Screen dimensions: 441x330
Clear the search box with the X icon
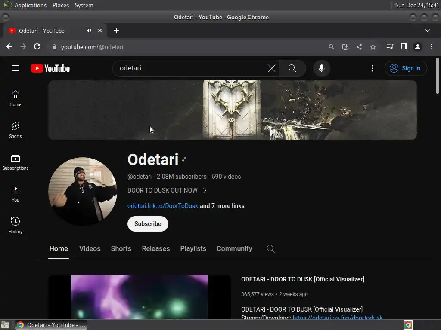(x=271, y=68)
